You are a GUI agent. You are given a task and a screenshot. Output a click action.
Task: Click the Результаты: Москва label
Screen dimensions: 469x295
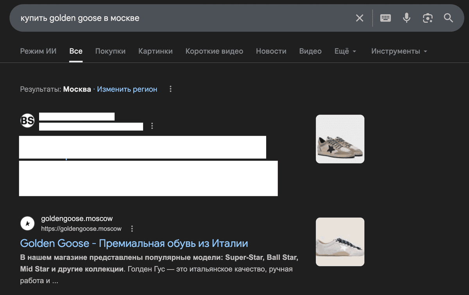55,89
